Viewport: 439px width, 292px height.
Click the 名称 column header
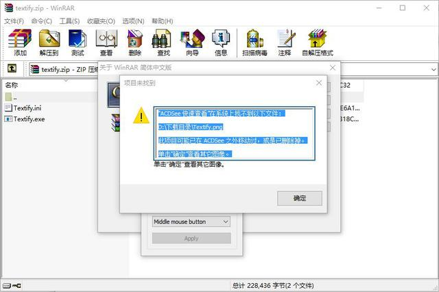tap(12, 85)
